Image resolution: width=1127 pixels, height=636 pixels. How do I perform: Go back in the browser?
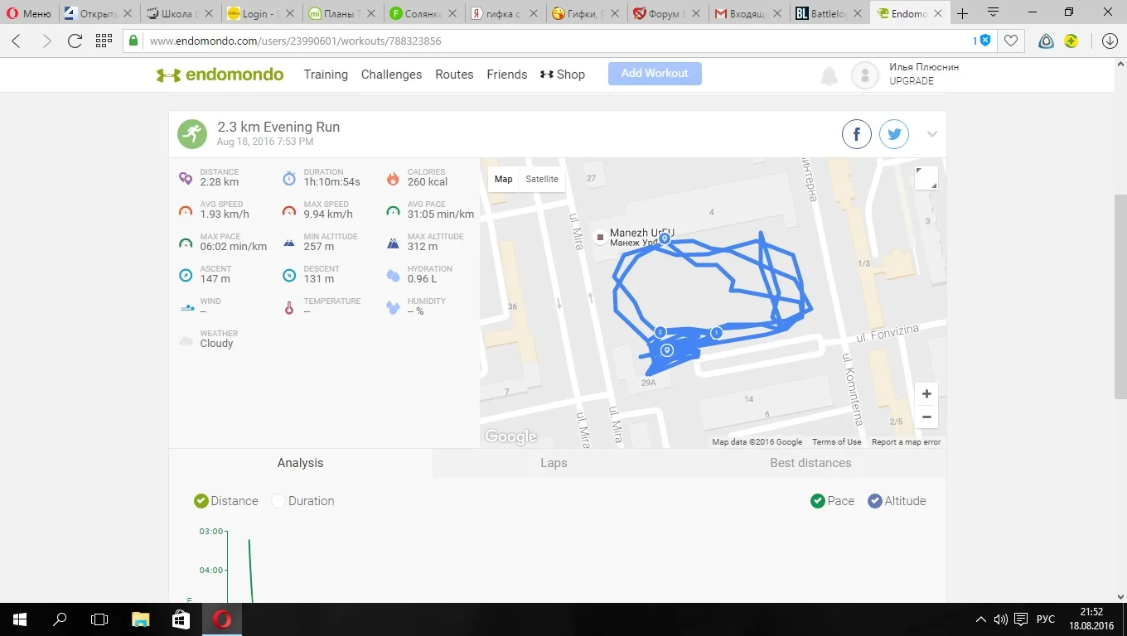pyautogui.click(x=17, y=41)
